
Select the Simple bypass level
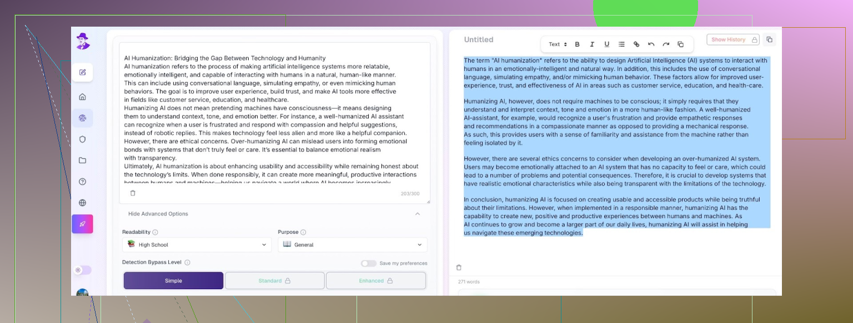coord(173,281)
